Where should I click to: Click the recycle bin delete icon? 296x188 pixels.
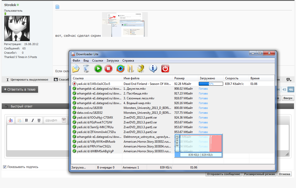click(x=86, y=69)
